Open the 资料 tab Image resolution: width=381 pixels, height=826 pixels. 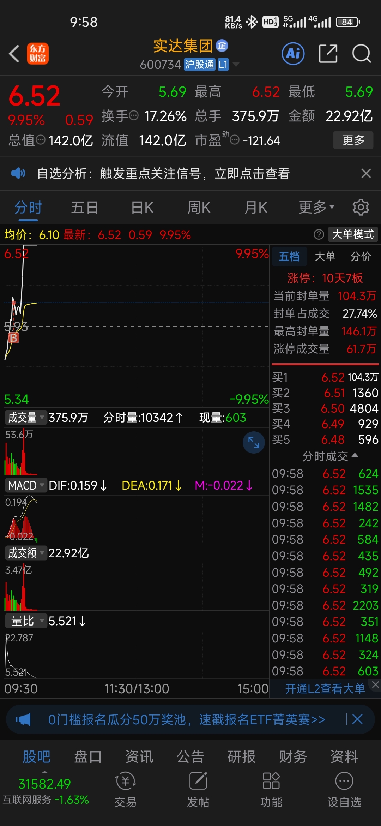point(344,756)
